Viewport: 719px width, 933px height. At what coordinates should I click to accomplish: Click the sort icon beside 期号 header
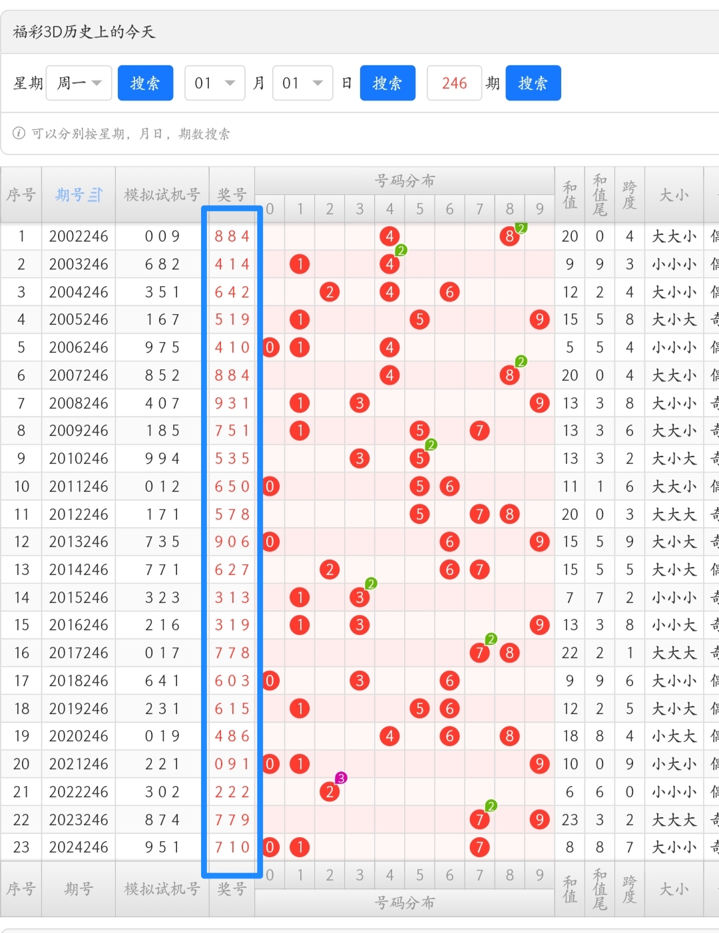coord(96,195)
